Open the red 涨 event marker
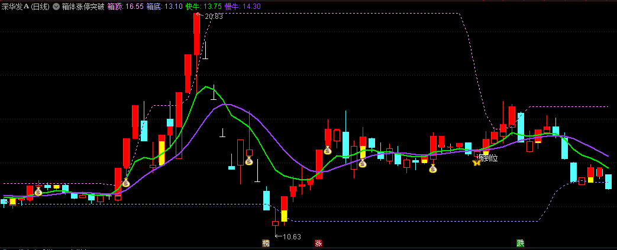This screenshot has height=250, width=617. point(318,243)
